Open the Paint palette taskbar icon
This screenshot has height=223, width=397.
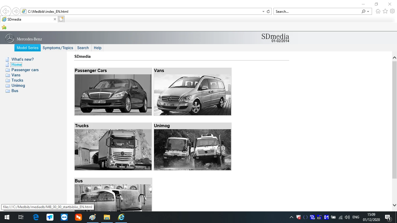[92, 217]
